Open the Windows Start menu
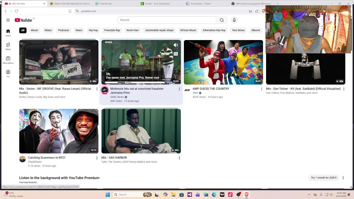354x199 pixels. click(x=108, y=195)
